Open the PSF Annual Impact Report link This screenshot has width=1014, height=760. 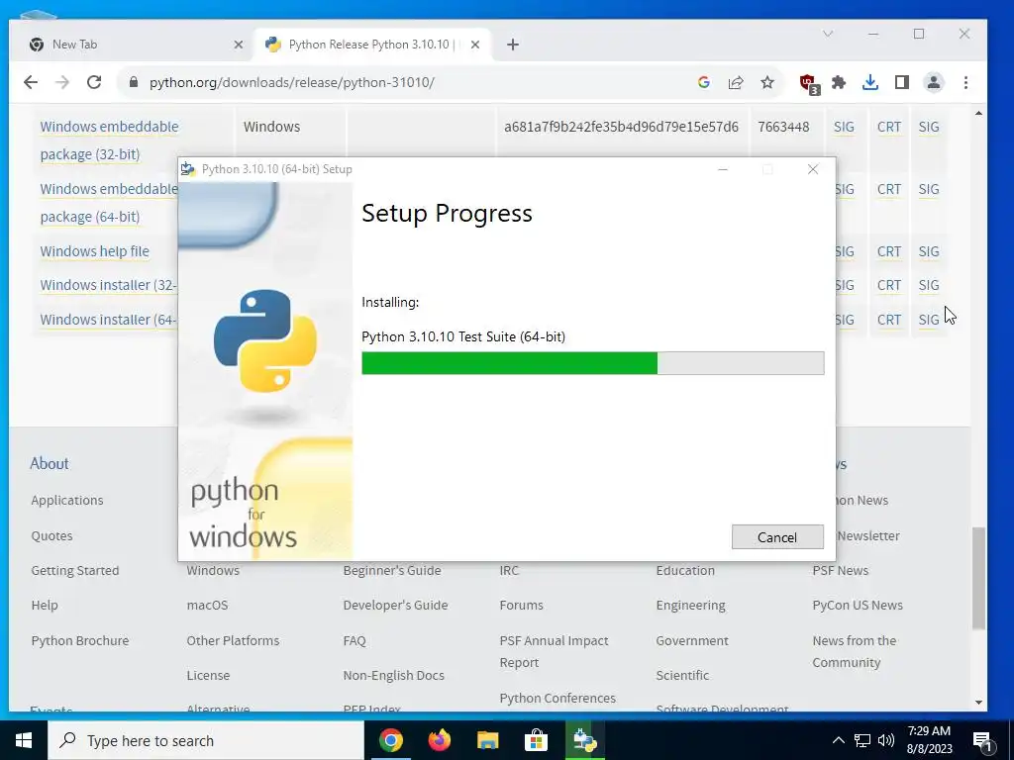[x=554, y=651]
